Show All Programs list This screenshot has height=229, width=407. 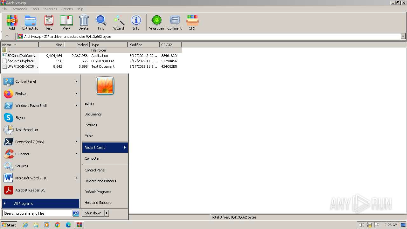[41, 204]
